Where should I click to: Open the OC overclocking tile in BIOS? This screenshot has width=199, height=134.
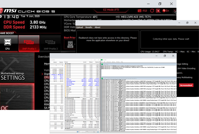(x=17, y=97)
